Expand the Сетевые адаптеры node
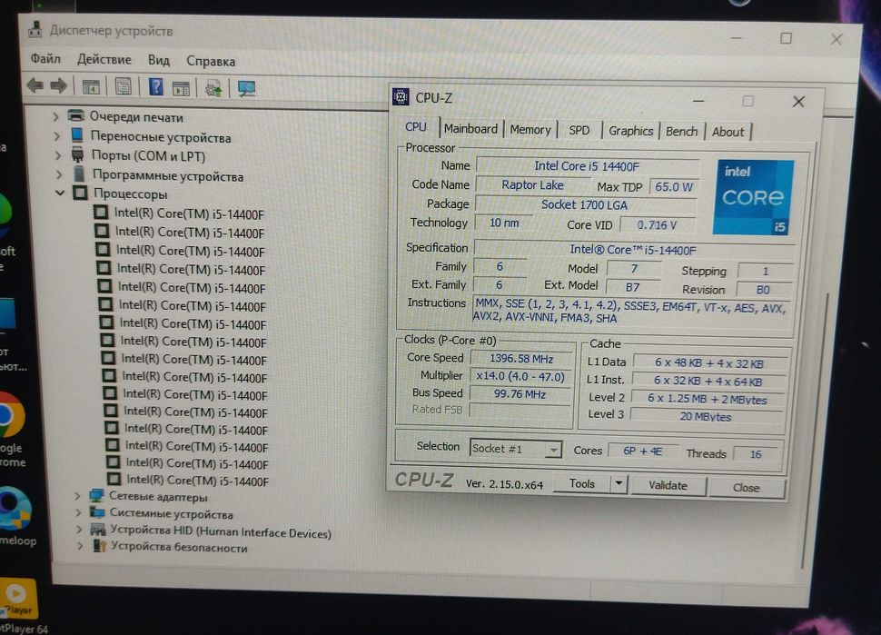881x635 pixels. pyautogui.click(x=77, y=496)
